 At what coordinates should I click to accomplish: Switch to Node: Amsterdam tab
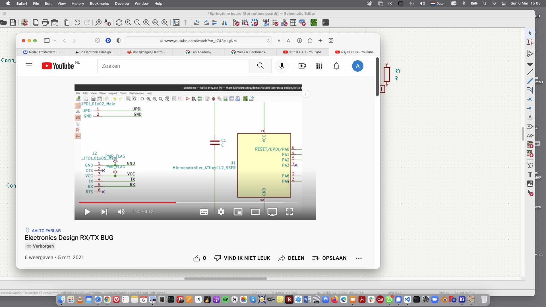pyautogui.click(x=42, y=52)
